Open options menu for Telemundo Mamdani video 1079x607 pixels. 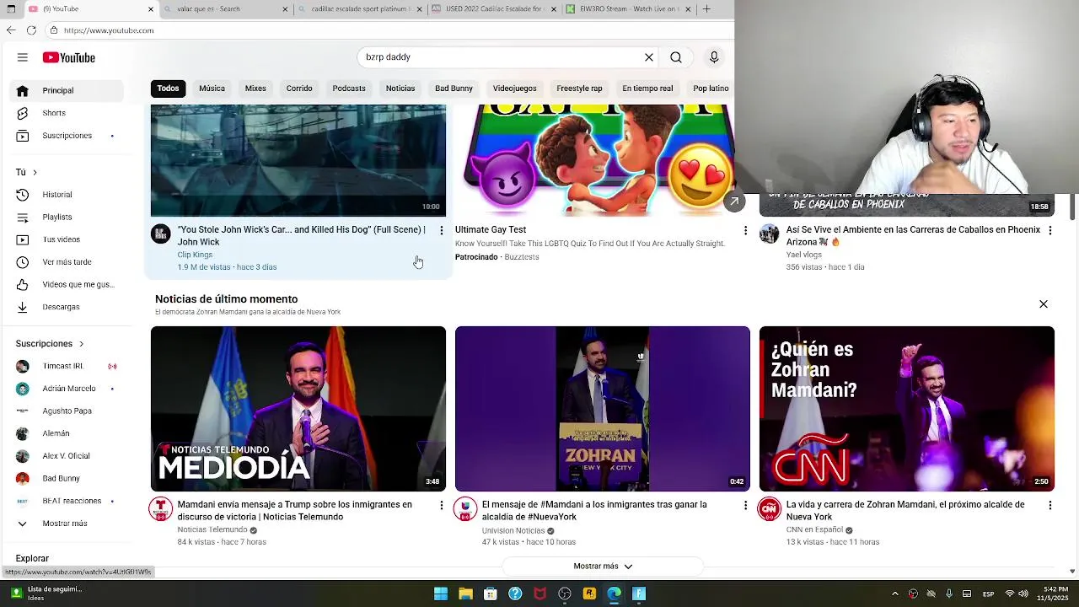(x=441, y=505)
